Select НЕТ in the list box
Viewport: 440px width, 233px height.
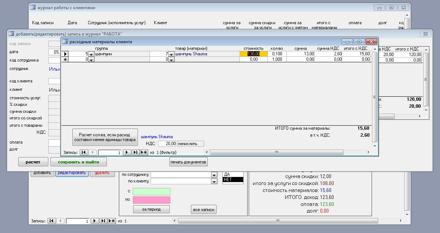233,180
